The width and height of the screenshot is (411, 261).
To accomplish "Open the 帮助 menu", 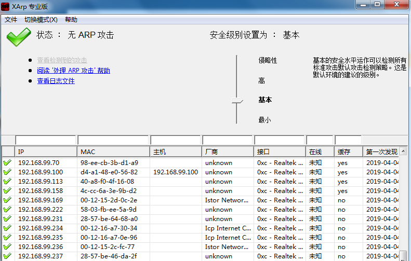I will [x=71, y=20].
